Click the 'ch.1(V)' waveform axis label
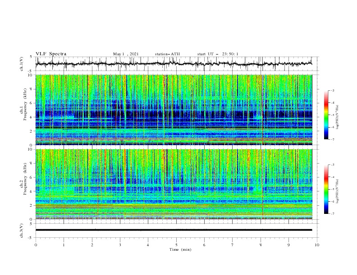 pyautogui.click(x=22, y=64)
